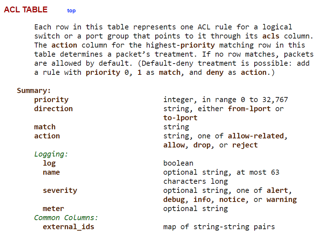Click the blue "top" link
Image resolution: width=321 pixels, height=239 pixels.
click(71, 11)
